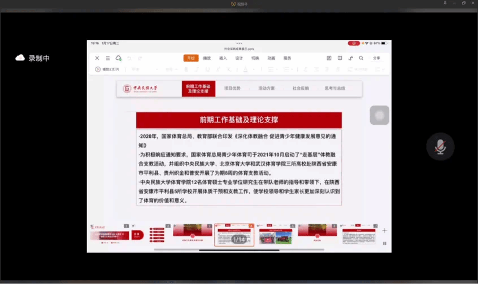
Task: Select the 动画 tab
Action: pos(271,58)
